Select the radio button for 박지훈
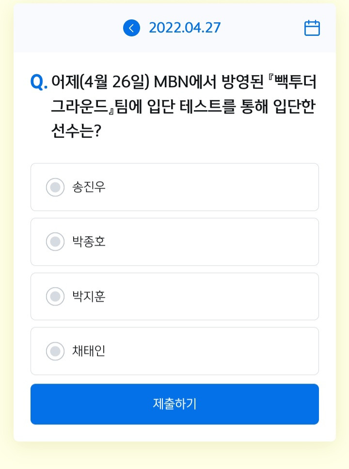This screenshot has width=349, height=469. (55, 296)
